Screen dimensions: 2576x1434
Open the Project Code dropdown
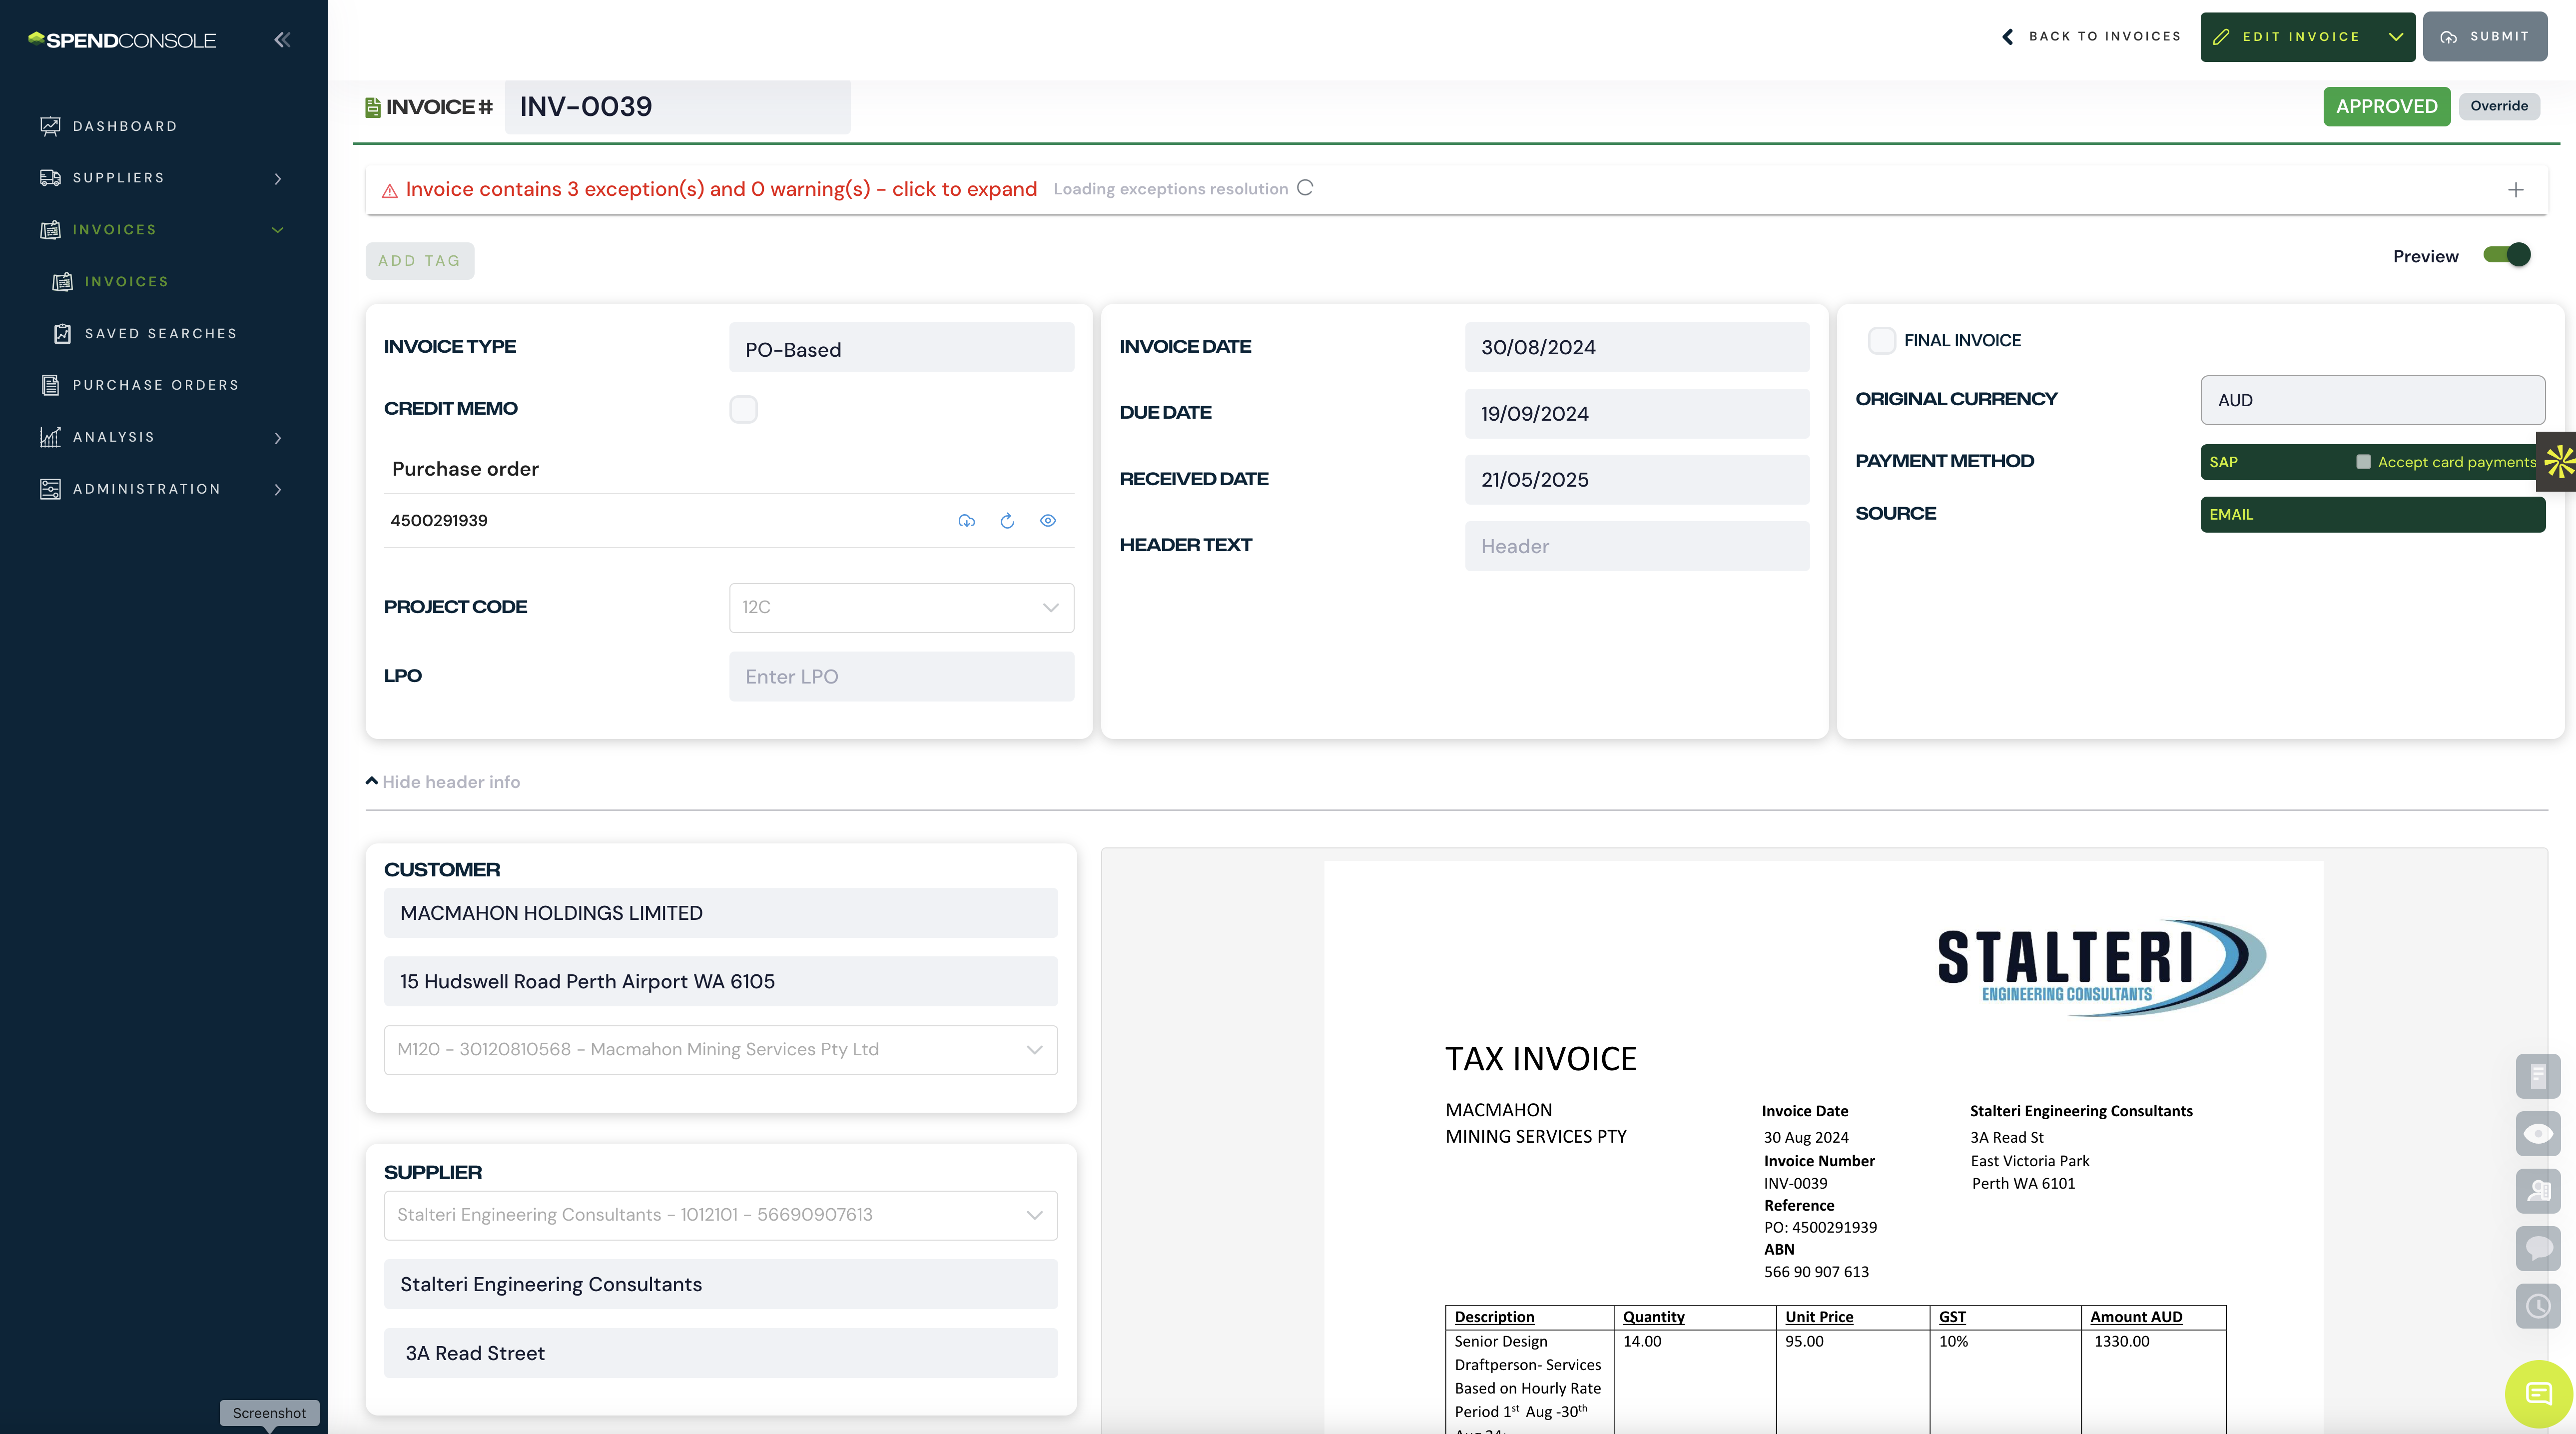click(901, 608)
